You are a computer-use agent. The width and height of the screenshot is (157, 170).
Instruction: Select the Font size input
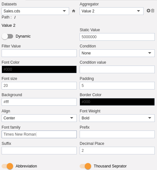pos(39,86)
